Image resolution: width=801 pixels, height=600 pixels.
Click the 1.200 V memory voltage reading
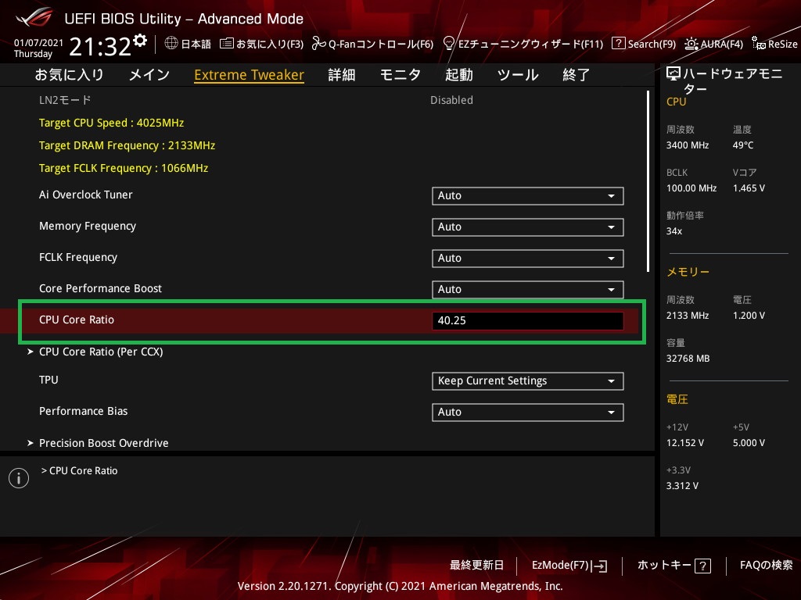(x=749, y=316)
